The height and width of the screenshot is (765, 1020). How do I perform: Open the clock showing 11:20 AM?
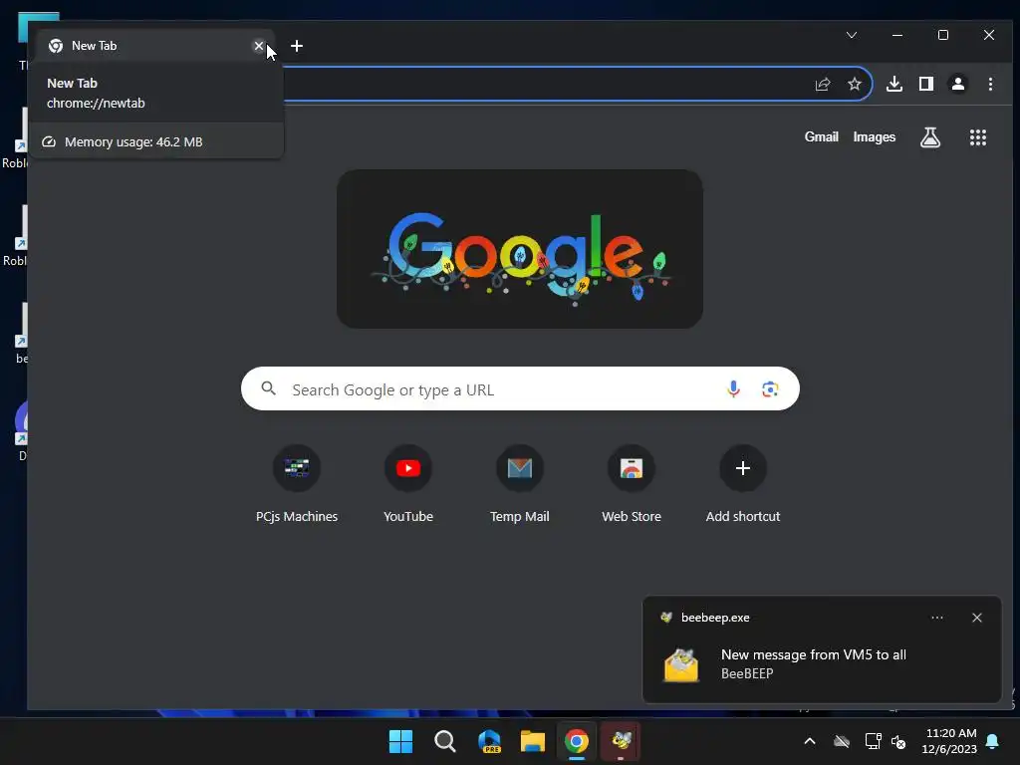[949, 741]
